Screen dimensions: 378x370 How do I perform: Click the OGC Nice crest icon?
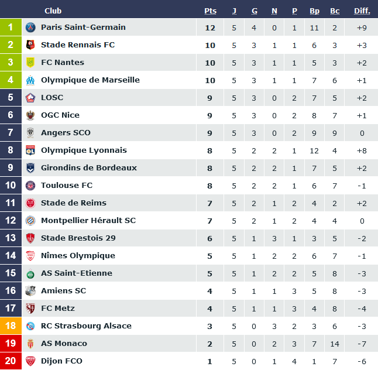point(30,115)
